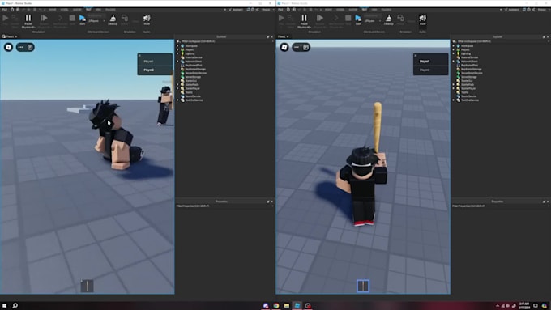Expand Workspace in the left Explorer
Screen dimensions: 551x310
pos(177,45)
